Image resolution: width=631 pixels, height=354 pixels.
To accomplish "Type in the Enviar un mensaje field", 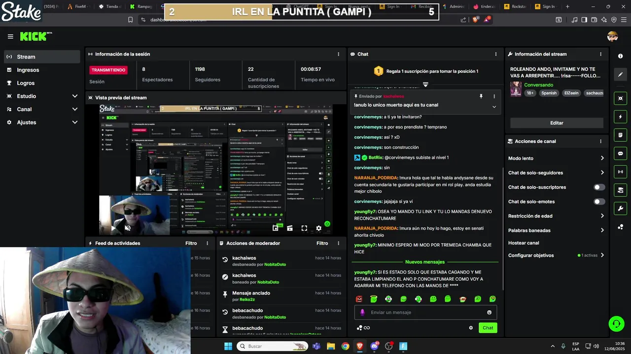I will (425, 312).
